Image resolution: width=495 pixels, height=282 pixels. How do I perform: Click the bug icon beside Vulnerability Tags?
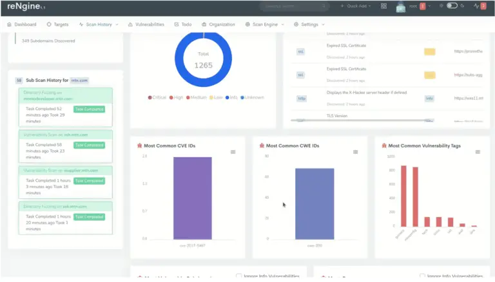pyautogui.click(x=384, y=146)
